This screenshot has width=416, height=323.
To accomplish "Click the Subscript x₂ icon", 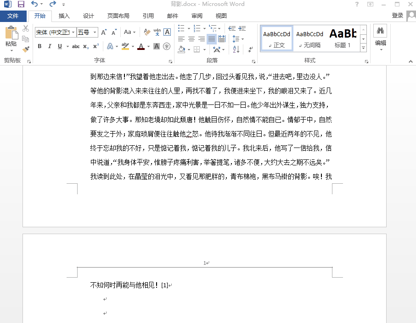I will 86,46.
